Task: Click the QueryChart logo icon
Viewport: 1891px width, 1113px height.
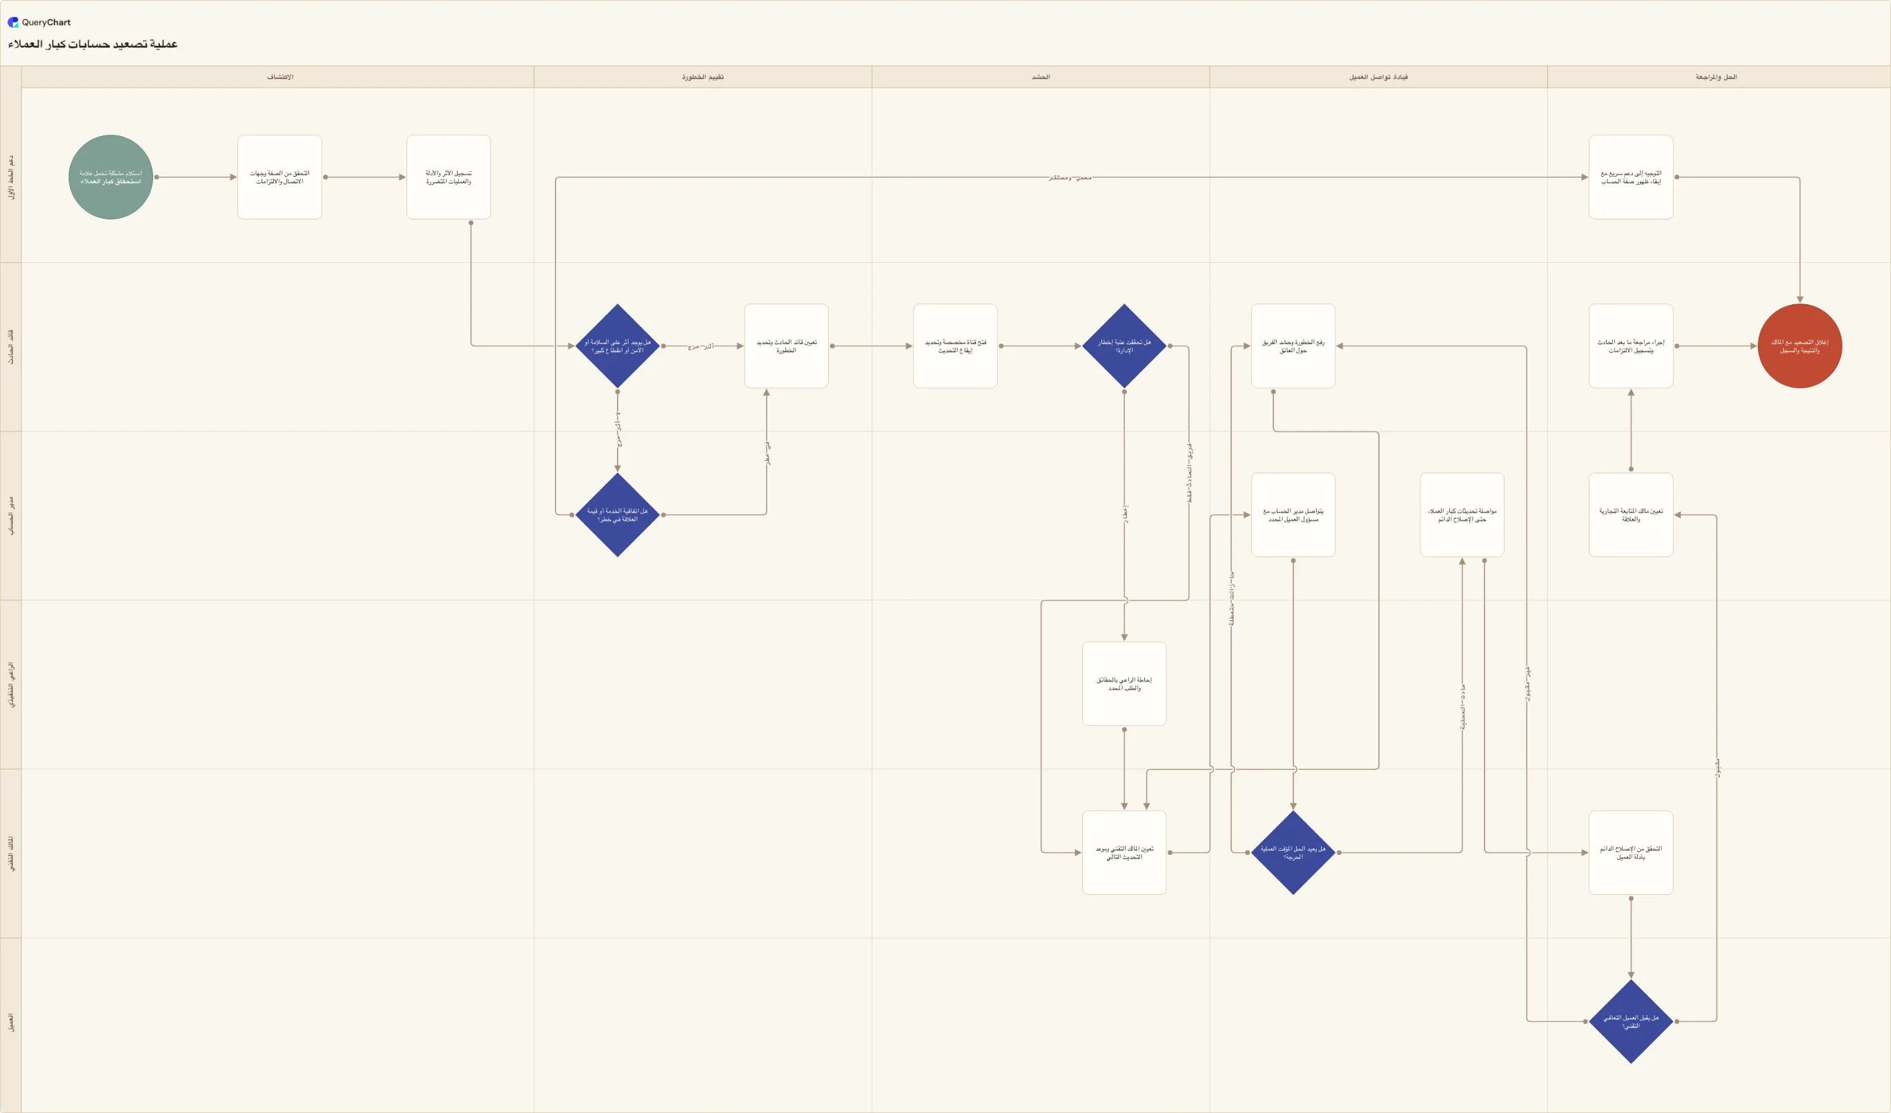Action: click(12, 23)
